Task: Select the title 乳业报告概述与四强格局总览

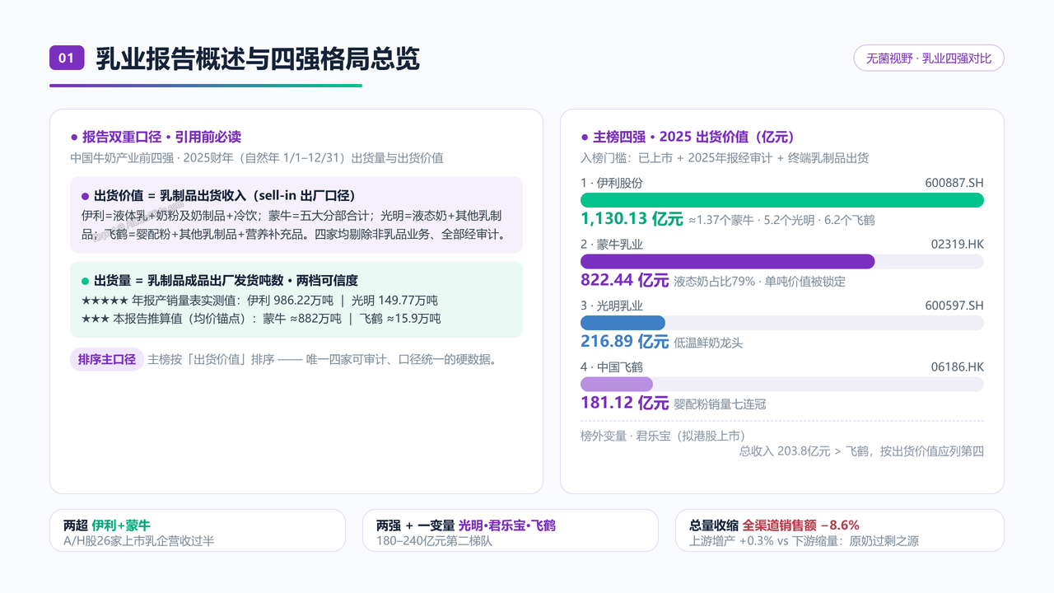Action: point(258,58)
